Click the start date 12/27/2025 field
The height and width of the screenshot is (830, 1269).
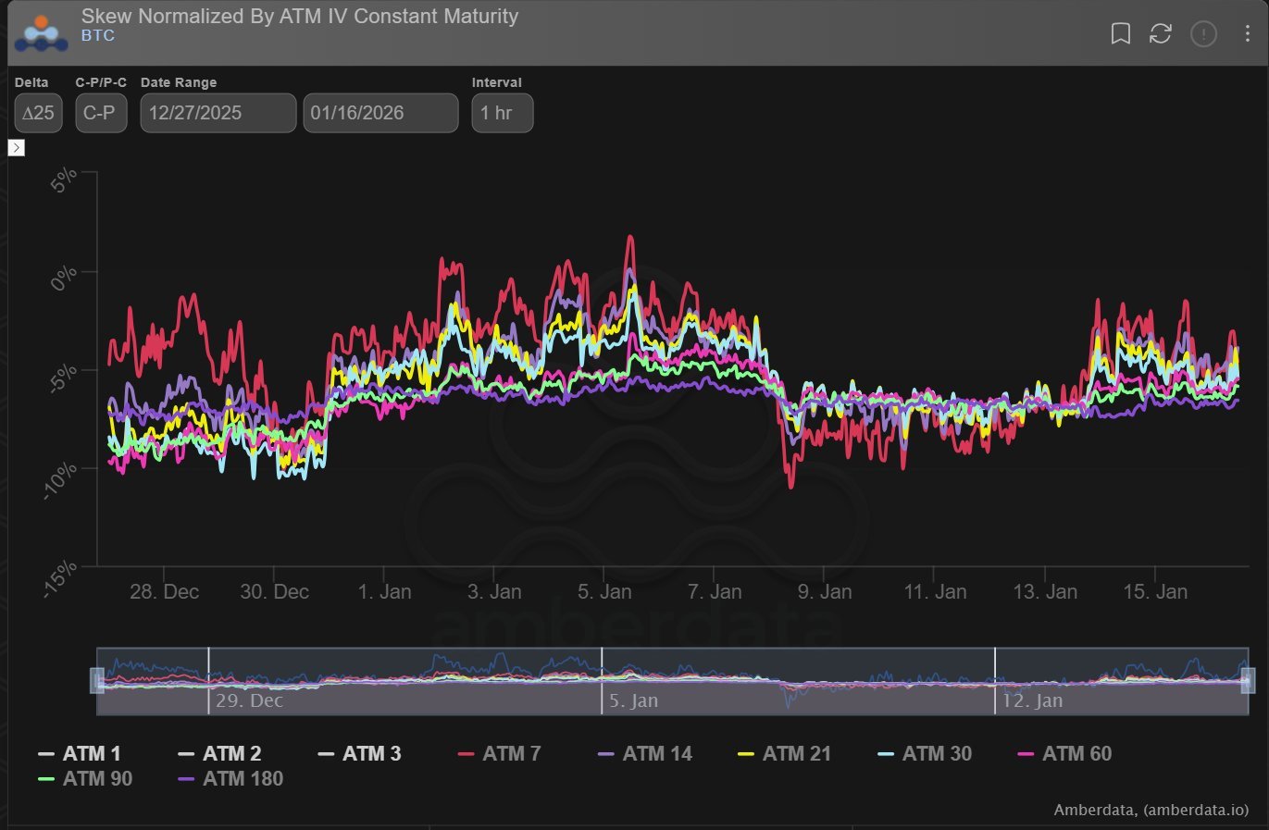coord(218,113)
